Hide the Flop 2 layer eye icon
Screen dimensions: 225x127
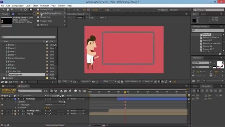[2, 114]
